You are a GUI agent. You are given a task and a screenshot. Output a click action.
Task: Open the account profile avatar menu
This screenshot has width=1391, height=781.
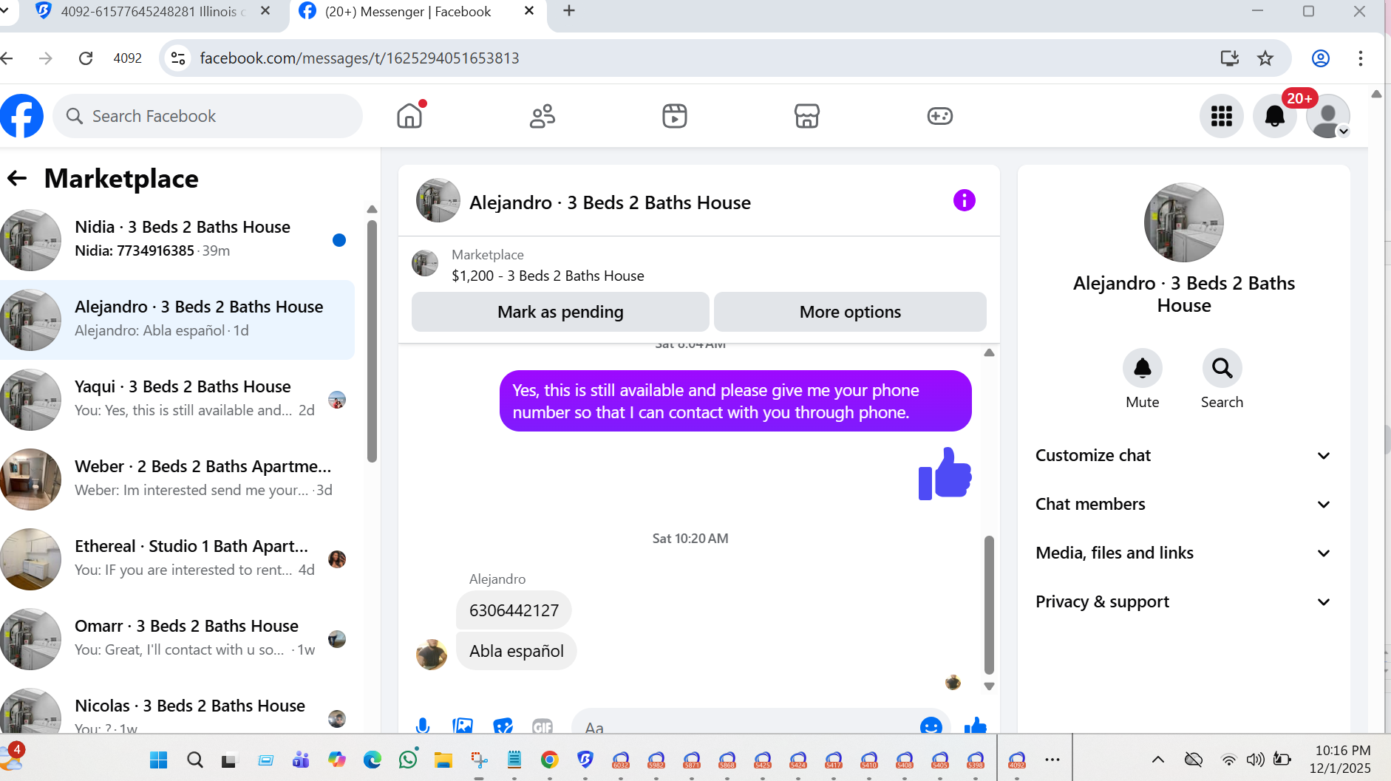[1328, 116]
